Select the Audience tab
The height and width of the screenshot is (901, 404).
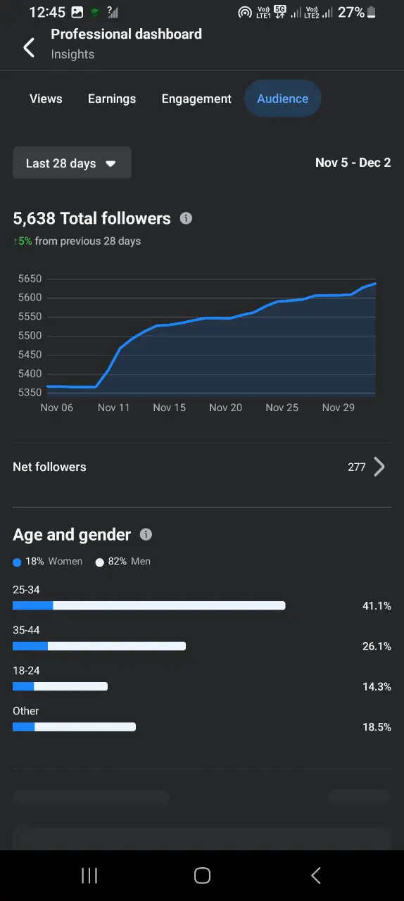pyautogui.click(x=283, y=99)
